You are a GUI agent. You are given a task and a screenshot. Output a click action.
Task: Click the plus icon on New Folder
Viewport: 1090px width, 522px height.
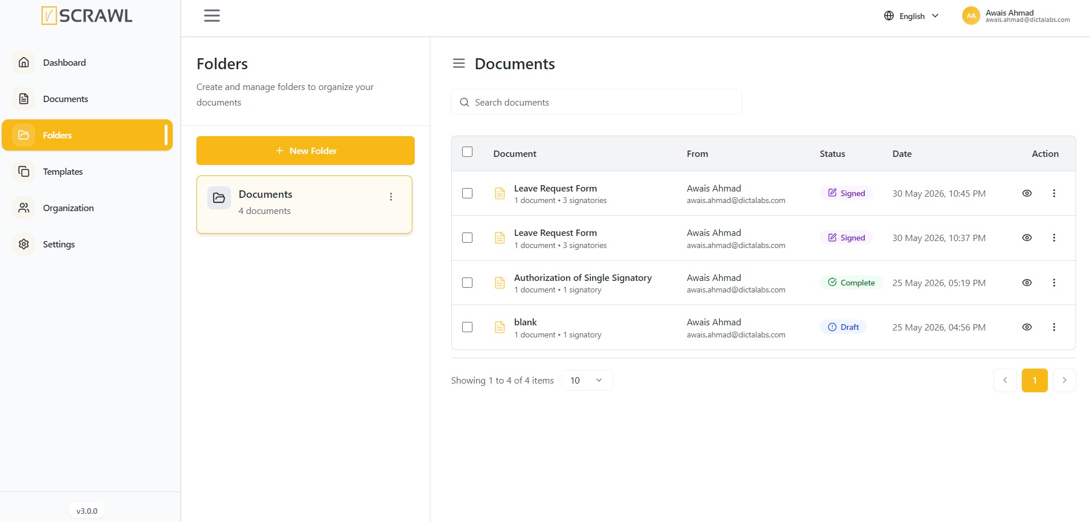tap(280, 151)
